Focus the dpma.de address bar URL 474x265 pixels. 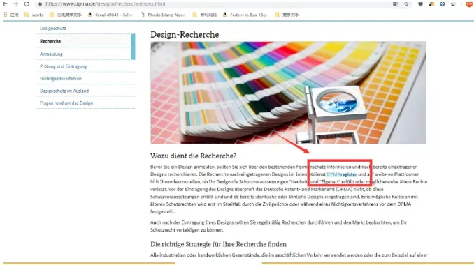[x=105, y=4]
